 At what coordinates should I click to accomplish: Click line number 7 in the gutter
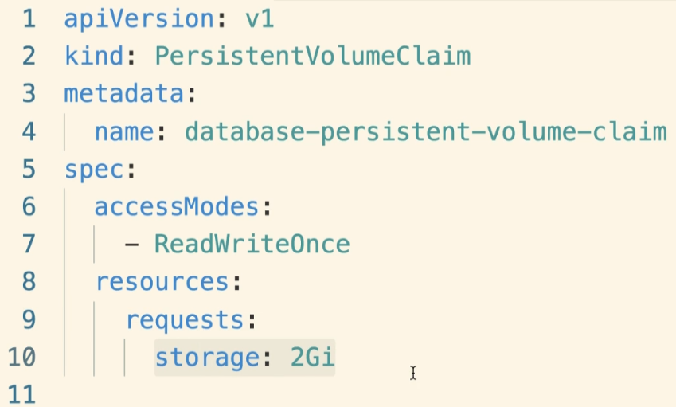point(29,244)
